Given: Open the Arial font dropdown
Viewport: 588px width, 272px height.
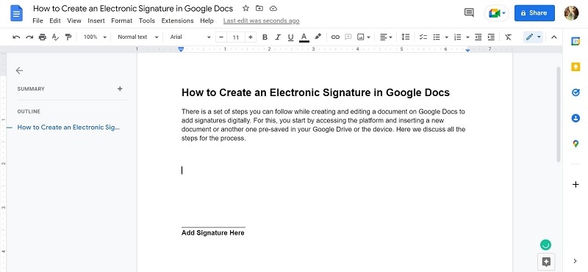Looking at the screenshot, I should [x=190, y=37].
